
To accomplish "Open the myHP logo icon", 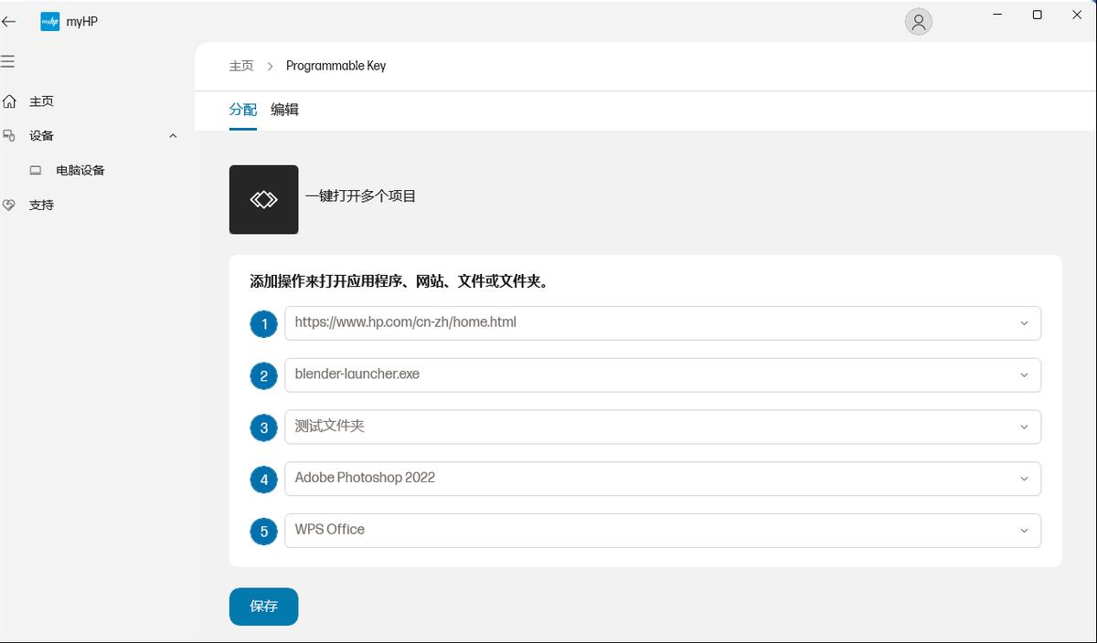I will click(x=49, y=22).
